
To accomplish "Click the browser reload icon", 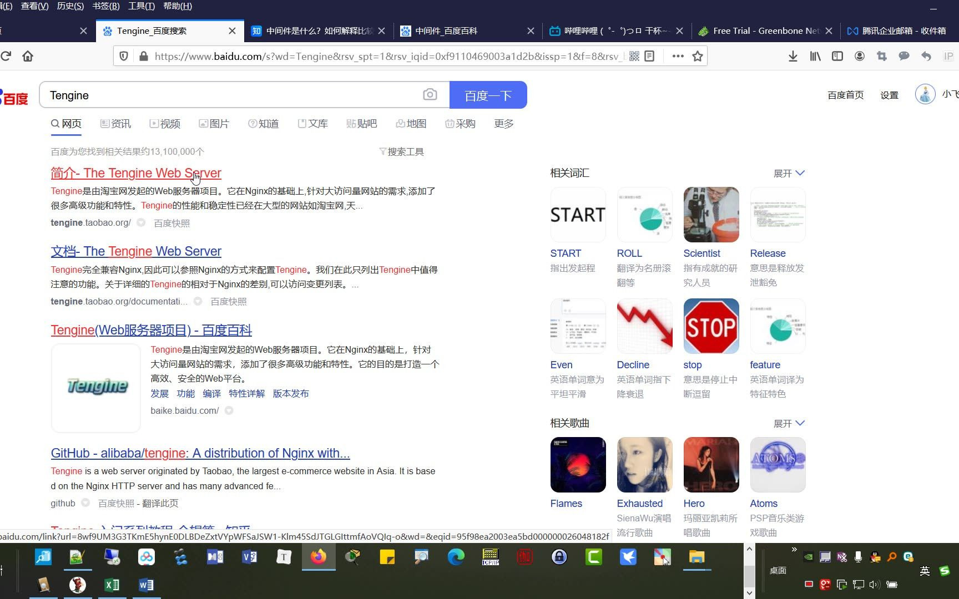I will coord(6,56).
